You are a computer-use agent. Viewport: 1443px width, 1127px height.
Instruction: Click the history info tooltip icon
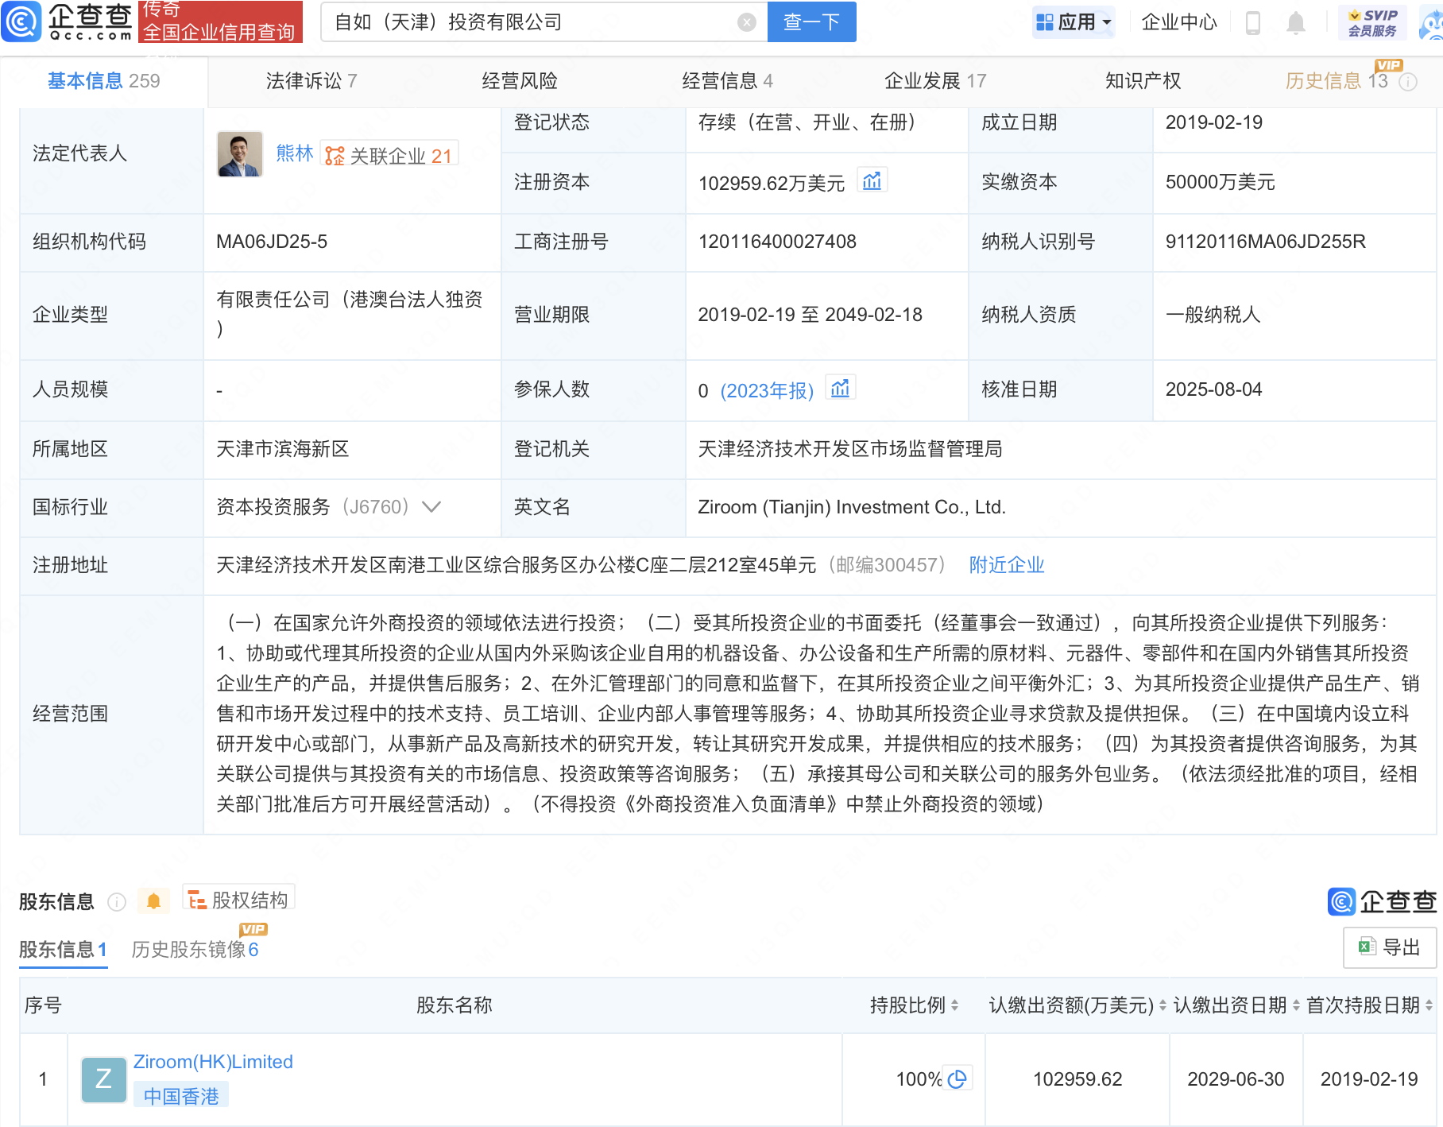point(1407,82)
